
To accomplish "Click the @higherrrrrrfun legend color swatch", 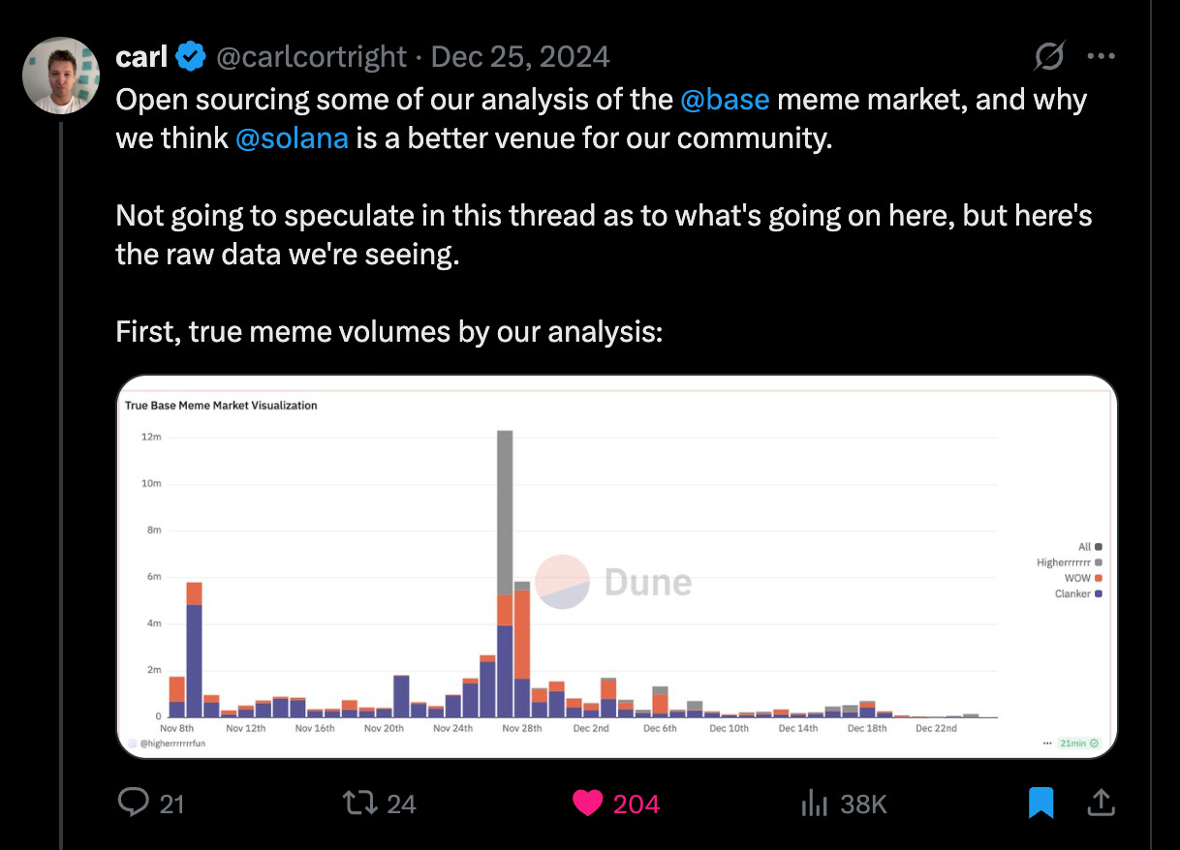I will pyautogui.click(x=133, y=743).
